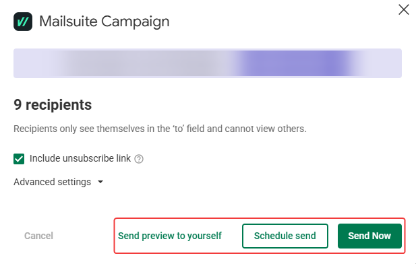Click the Advanced settings label
Screen dimensions: 416x264
pos(53,182)
